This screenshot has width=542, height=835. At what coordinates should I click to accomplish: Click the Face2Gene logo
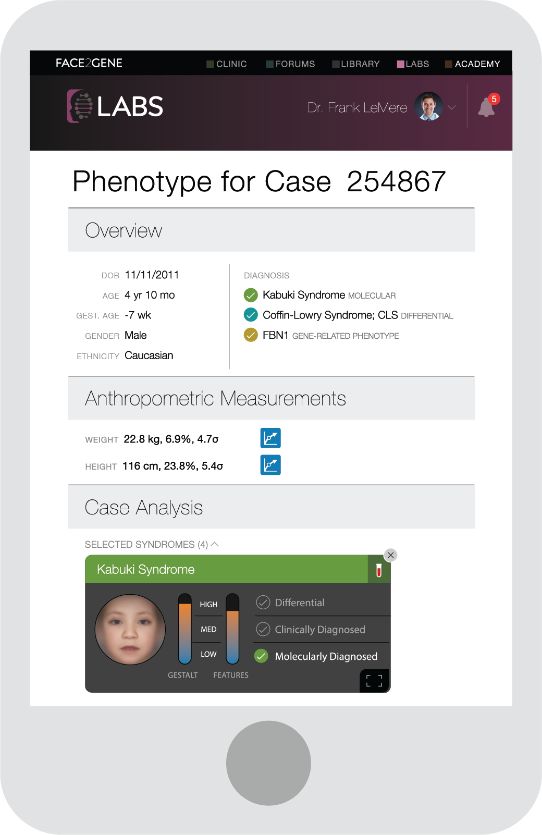(x=89, y=63)
